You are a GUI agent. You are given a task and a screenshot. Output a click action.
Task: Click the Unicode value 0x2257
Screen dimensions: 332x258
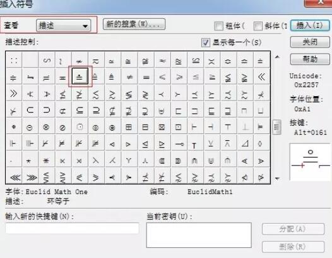(x=306, y=85)
